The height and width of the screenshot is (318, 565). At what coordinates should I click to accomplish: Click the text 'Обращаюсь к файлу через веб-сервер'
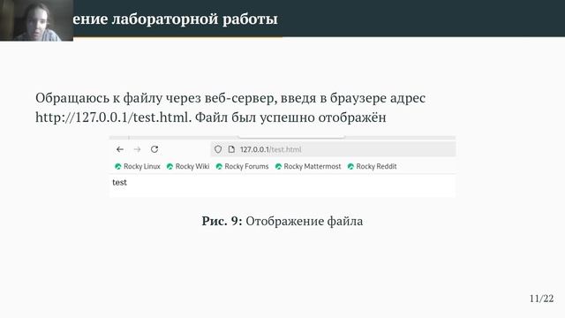(156, 98)
